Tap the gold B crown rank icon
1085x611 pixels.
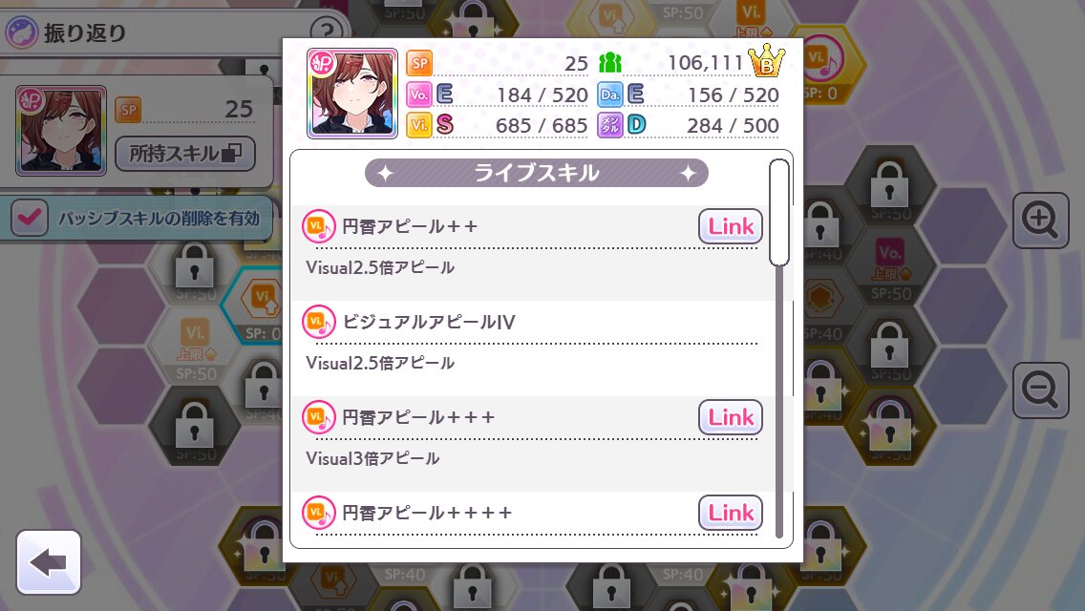coord(767,61)
